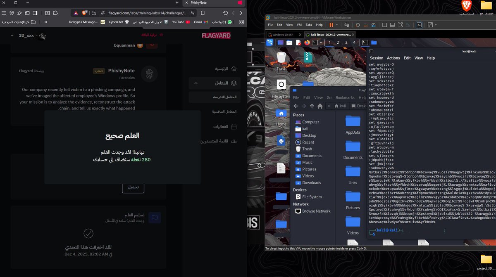The width and height of the screenshot is (496, 277).
Task: Select Browse Network in the sidebar
Action: point(316,211)
